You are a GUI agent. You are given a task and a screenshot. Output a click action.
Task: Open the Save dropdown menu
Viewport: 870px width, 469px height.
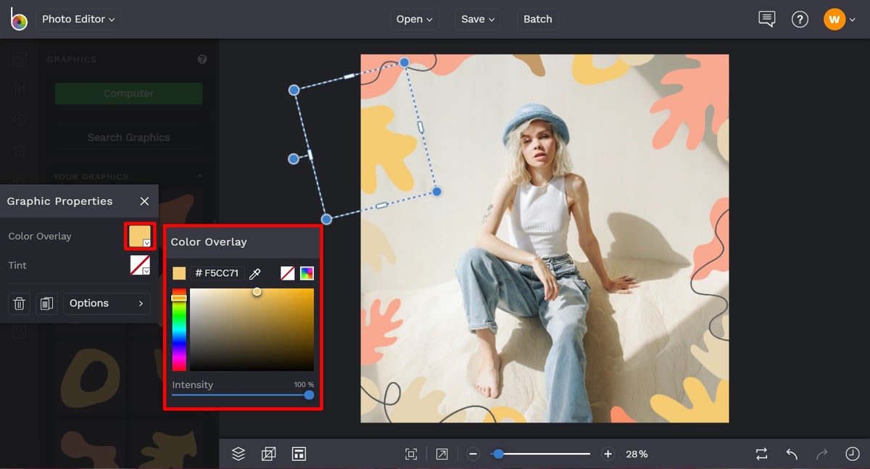pyautogui.click(x=477, y=19)
